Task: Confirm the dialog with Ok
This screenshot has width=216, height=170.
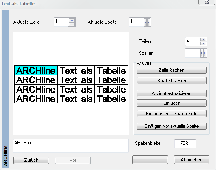Action: 150,160
